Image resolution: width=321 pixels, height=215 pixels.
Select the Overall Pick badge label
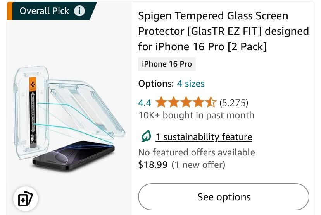pos(45,11)
